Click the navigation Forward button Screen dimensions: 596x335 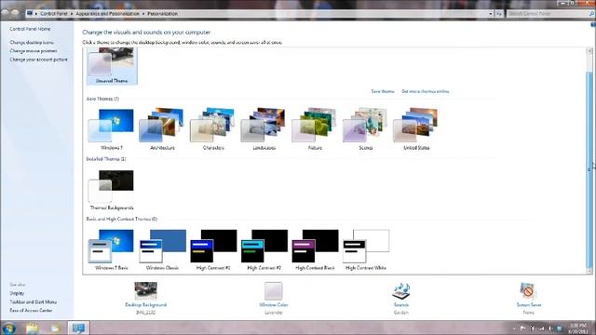click(15, 12)
